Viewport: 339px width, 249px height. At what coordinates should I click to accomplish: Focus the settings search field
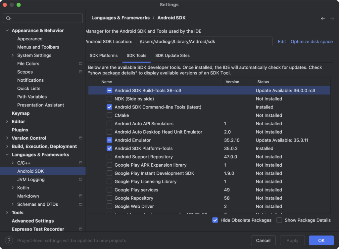coord(43,19)
